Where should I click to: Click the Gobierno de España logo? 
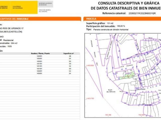tap(4, 7)
